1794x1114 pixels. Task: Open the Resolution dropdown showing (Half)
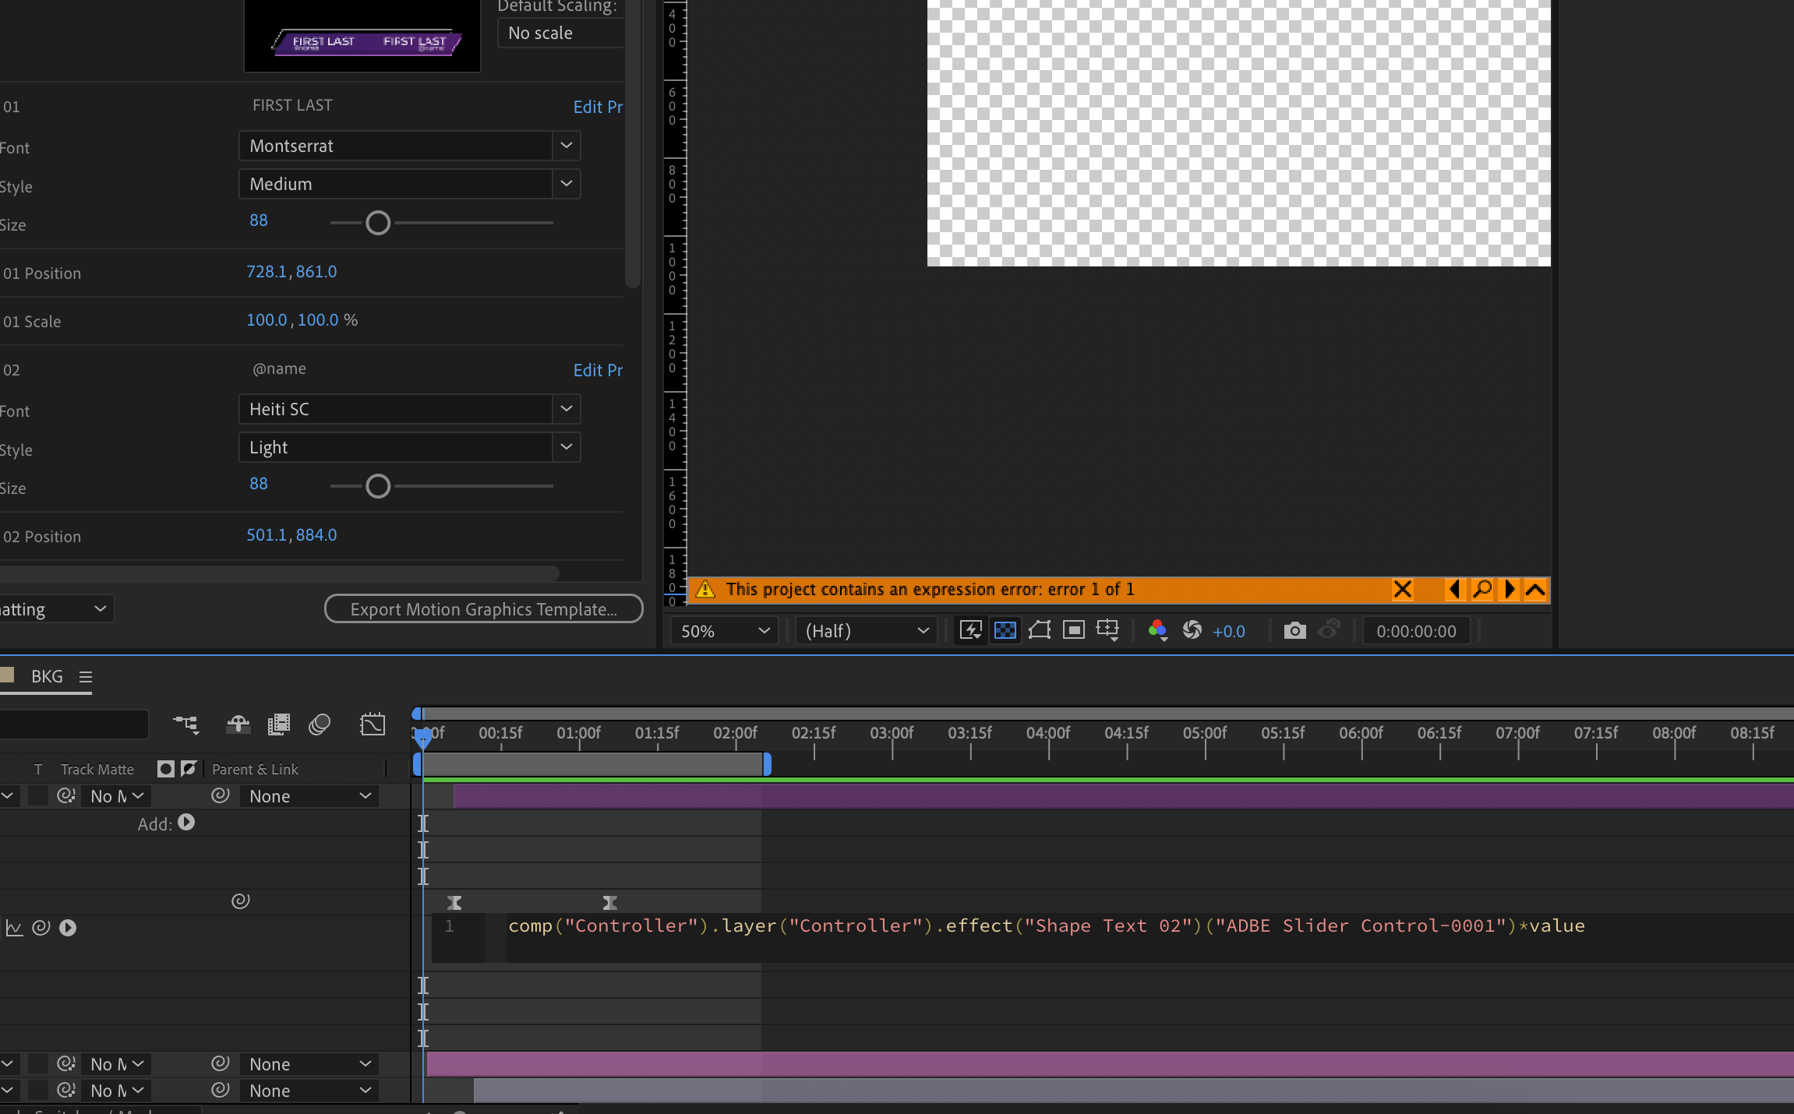point(865,630)
